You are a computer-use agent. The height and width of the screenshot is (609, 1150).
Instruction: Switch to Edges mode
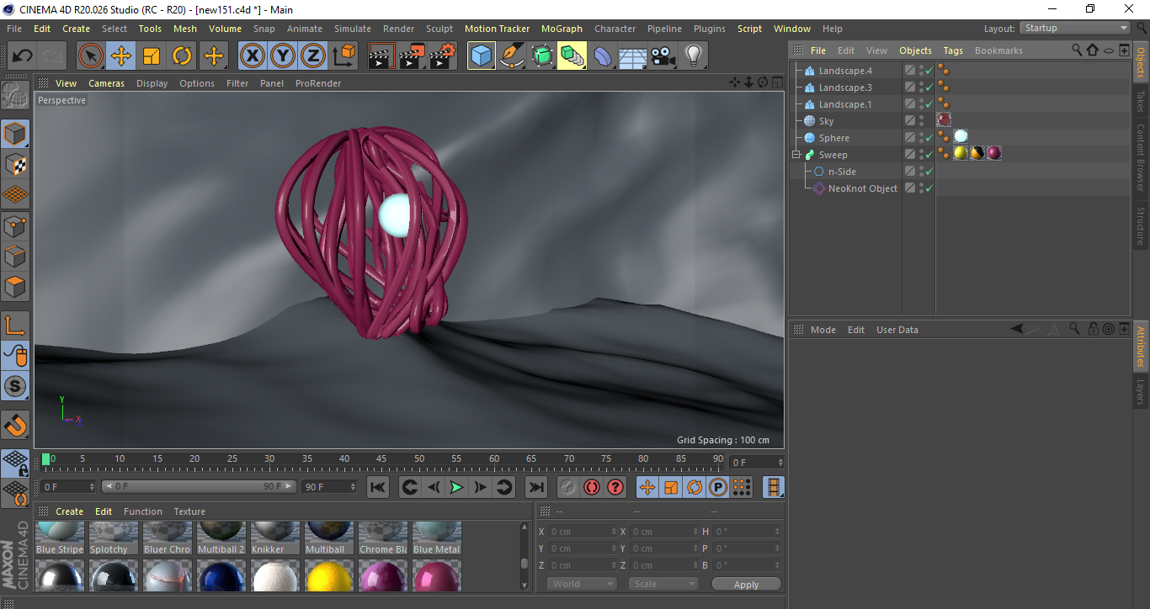coord(15,256)
